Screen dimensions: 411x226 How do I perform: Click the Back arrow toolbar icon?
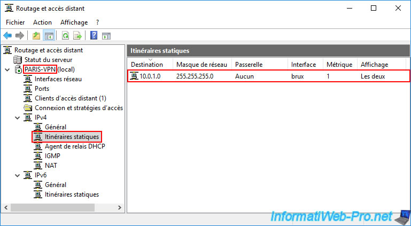(7, 36)
